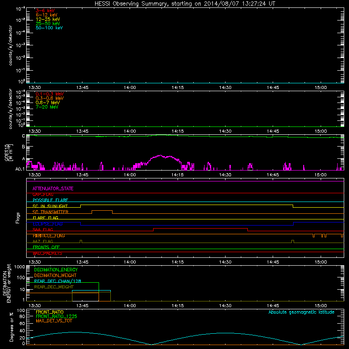Click the HESSI Observing Summary title
Viewport: 349px width, 349px height.
tap(185, 4)
